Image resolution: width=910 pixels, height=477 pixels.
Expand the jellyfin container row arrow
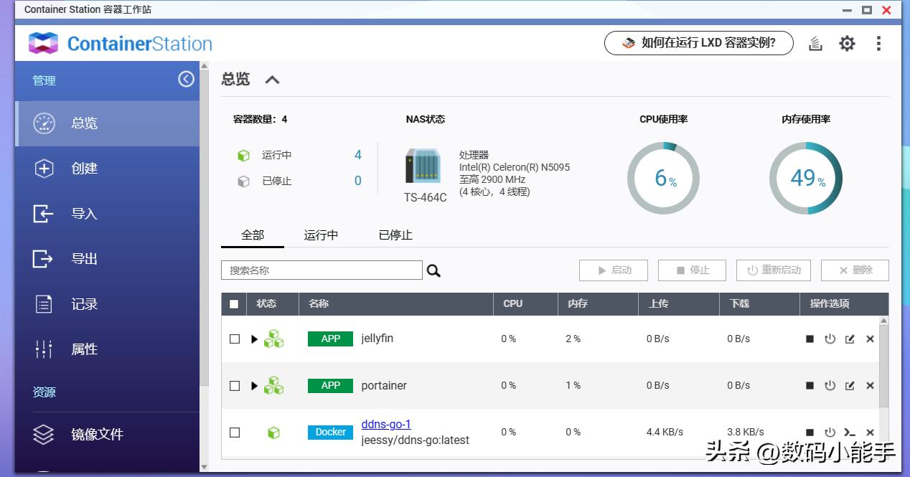pyautogui.click(x=254, y=339)
